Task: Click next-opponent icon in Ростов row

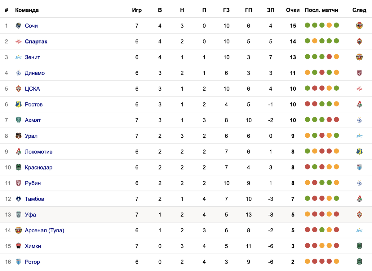Action: (x=359, y=105)
